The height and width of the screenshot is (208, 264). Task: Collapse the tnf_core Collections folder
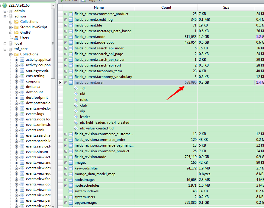11,54
